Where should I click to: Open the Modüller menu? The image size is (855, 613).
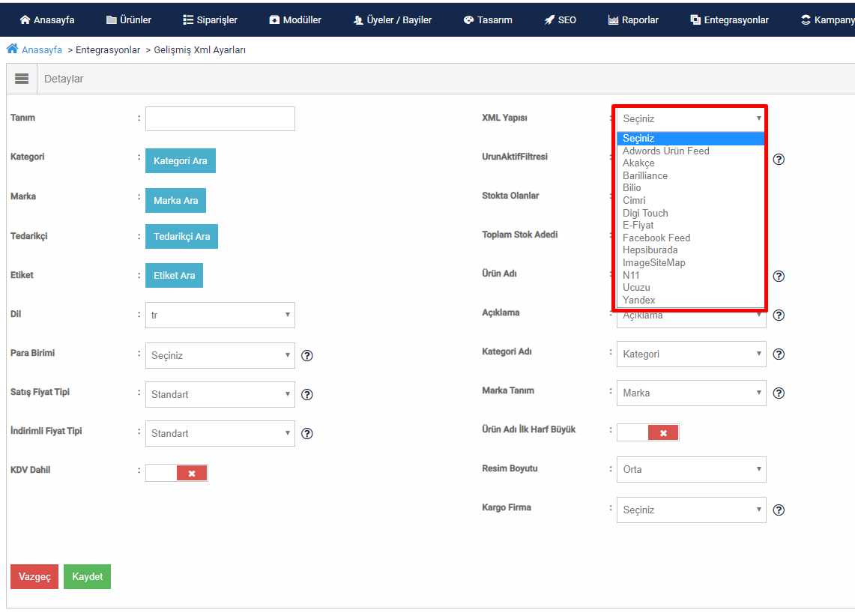(x=295, y=19)
